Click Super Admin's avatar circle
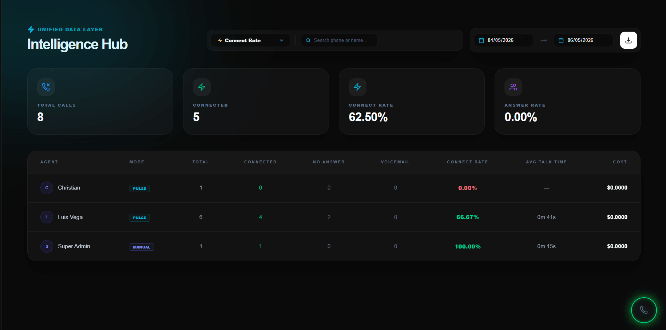Viewport: 666px width, 330px height. (x=47, y=246)
